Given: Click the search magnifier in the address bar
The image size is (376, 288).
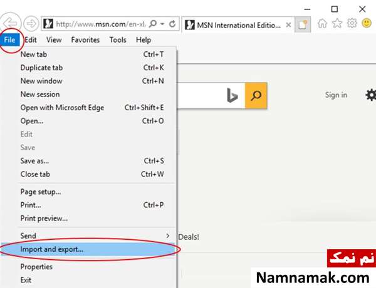Looking at the screenshot, I should (153, 24).
